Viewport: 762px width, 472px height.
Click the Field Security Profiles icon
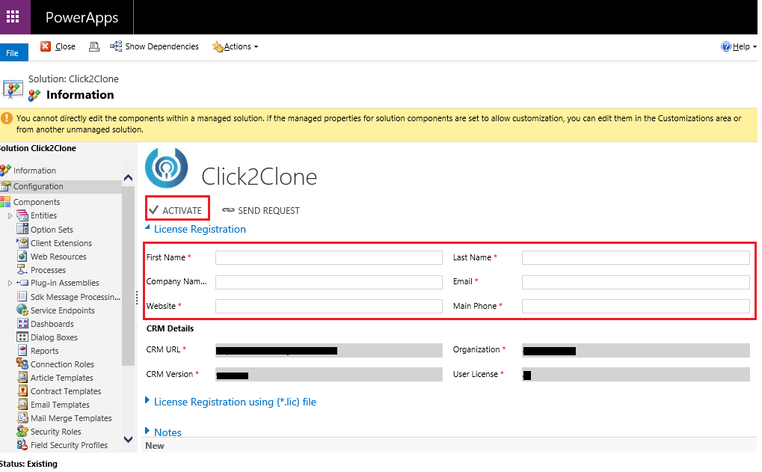click(22, 444)
